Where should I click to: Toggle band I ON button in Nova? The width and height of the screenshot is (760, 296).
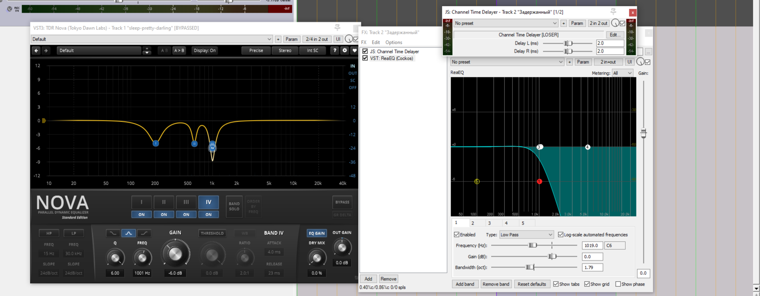(142, 215)
